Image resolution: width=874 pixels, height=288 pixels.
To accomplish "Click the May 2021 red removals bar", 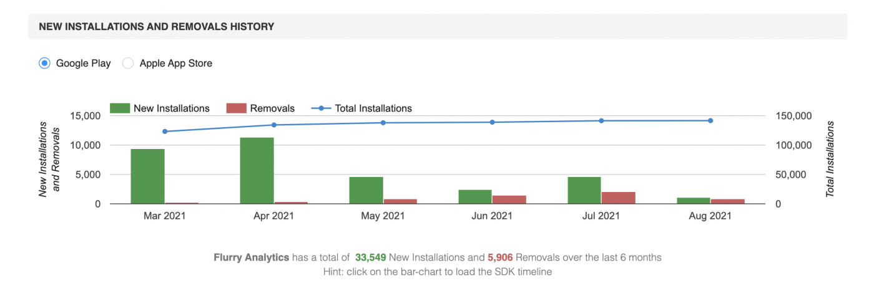I will (x=400, y=201).
